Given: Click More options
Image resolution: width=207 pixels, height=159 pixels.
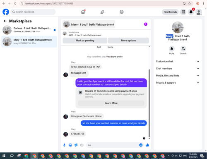Looking at the screenshot, I should click(128, 41).
